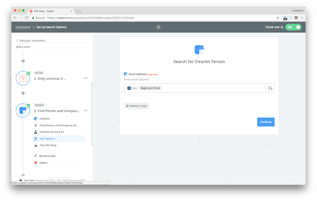The height and width of the screenshot is (201, 317).
Task: Open the Dashboard link
Action: pos(23,27)
